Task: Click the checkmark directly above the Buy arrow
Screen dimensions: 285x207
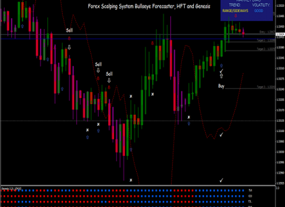Action: coord(221,71)
